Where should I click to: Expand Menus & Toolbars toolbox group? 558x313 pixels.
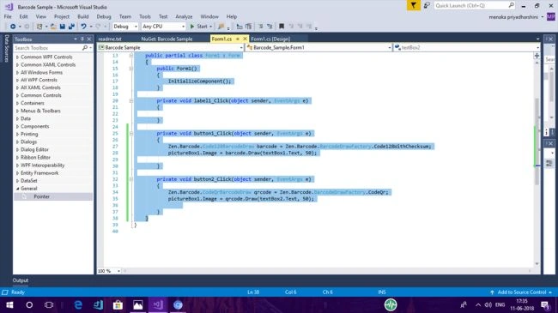pos(17,111)
